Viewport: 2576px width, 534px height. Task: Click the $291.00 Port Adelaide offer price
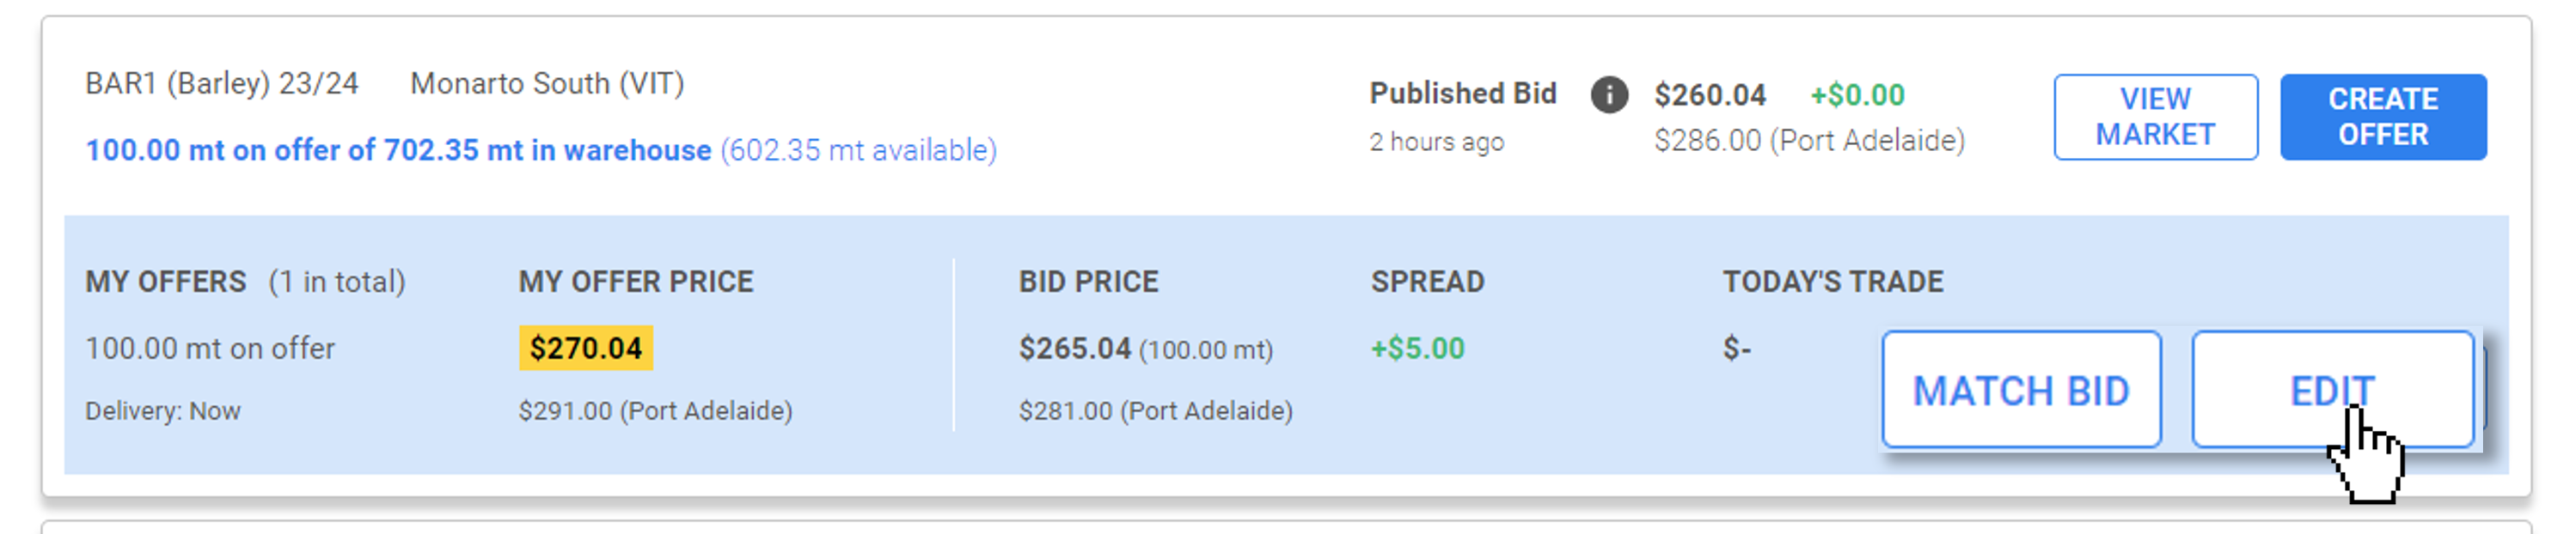click(655, 411)
